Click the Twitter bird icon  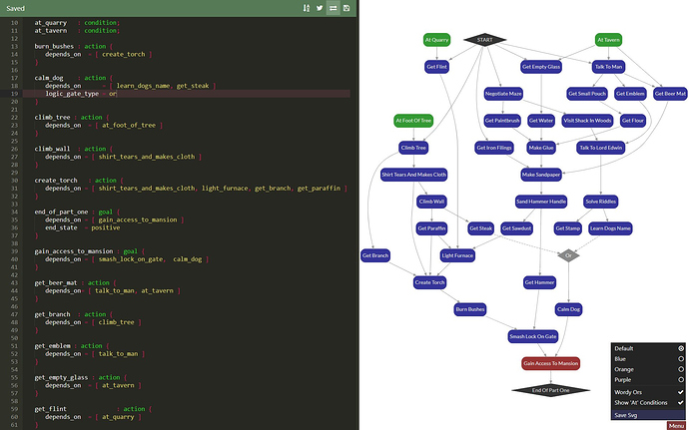[320, 8]
